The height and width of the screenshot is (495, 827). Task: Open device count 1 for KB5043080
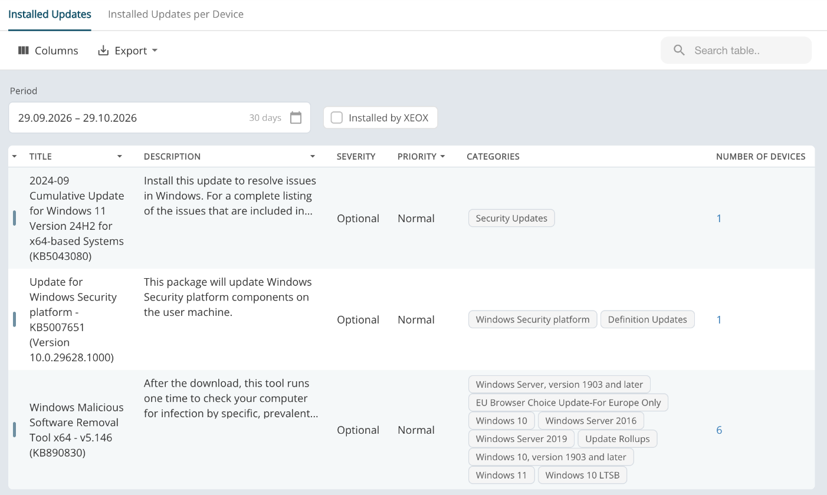click(x=719, y=219)
